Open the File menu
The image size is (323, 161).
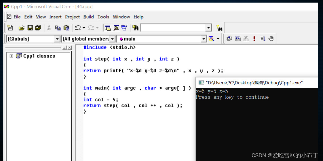(17, 17)
